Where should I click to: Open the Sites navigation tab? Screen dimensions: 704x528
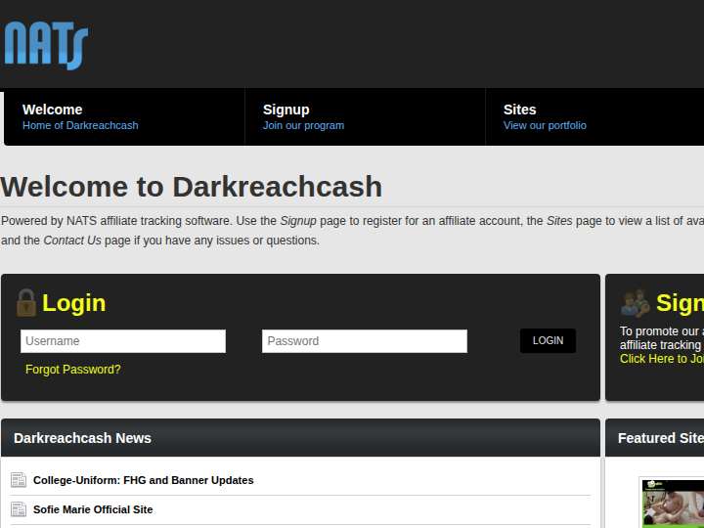(594, 116)
